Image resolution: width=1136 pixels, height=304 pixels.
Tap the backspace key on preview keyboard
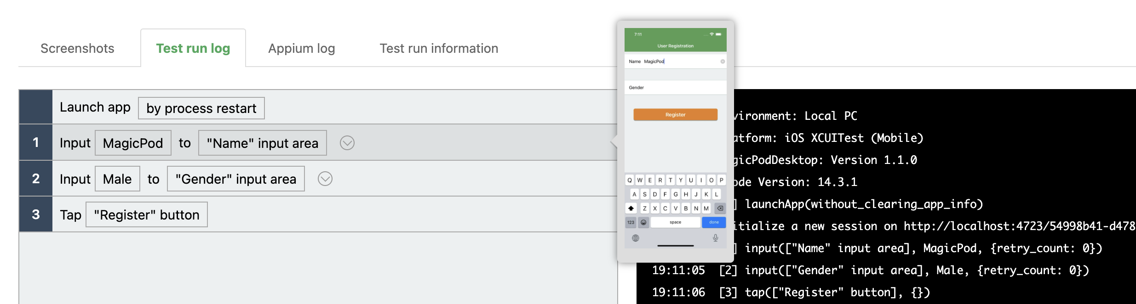point(720,208)
